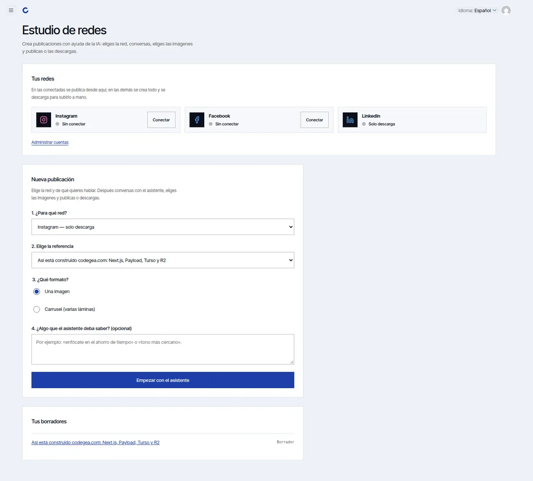
Task: Connect the Facebook account
Action: [314, 120]
